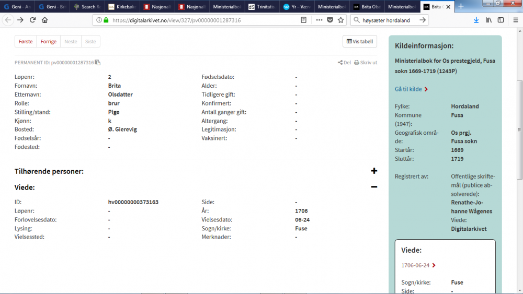The width and height of the screenshot is (523, 294).
Task: Switch to the Kirkebøker tab
Action: point(122,7)
